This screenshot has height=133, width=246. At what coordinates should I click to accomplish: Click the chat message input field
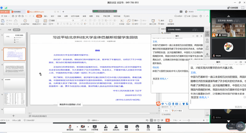[x=217, y=102]
